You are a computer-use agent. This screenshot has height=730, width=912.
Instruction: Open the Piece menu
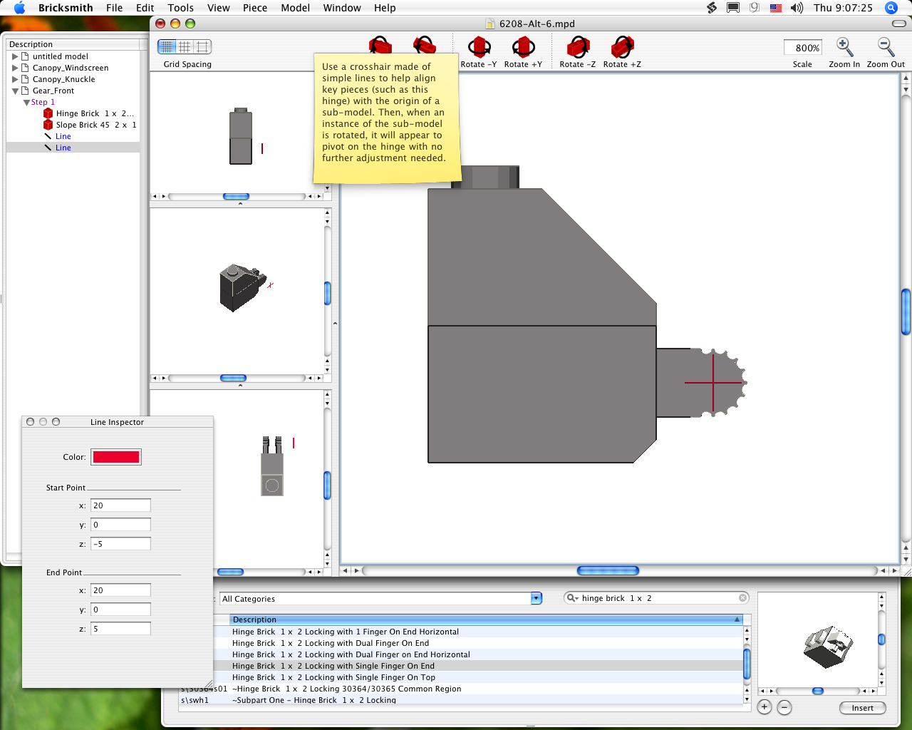[254, 8]
